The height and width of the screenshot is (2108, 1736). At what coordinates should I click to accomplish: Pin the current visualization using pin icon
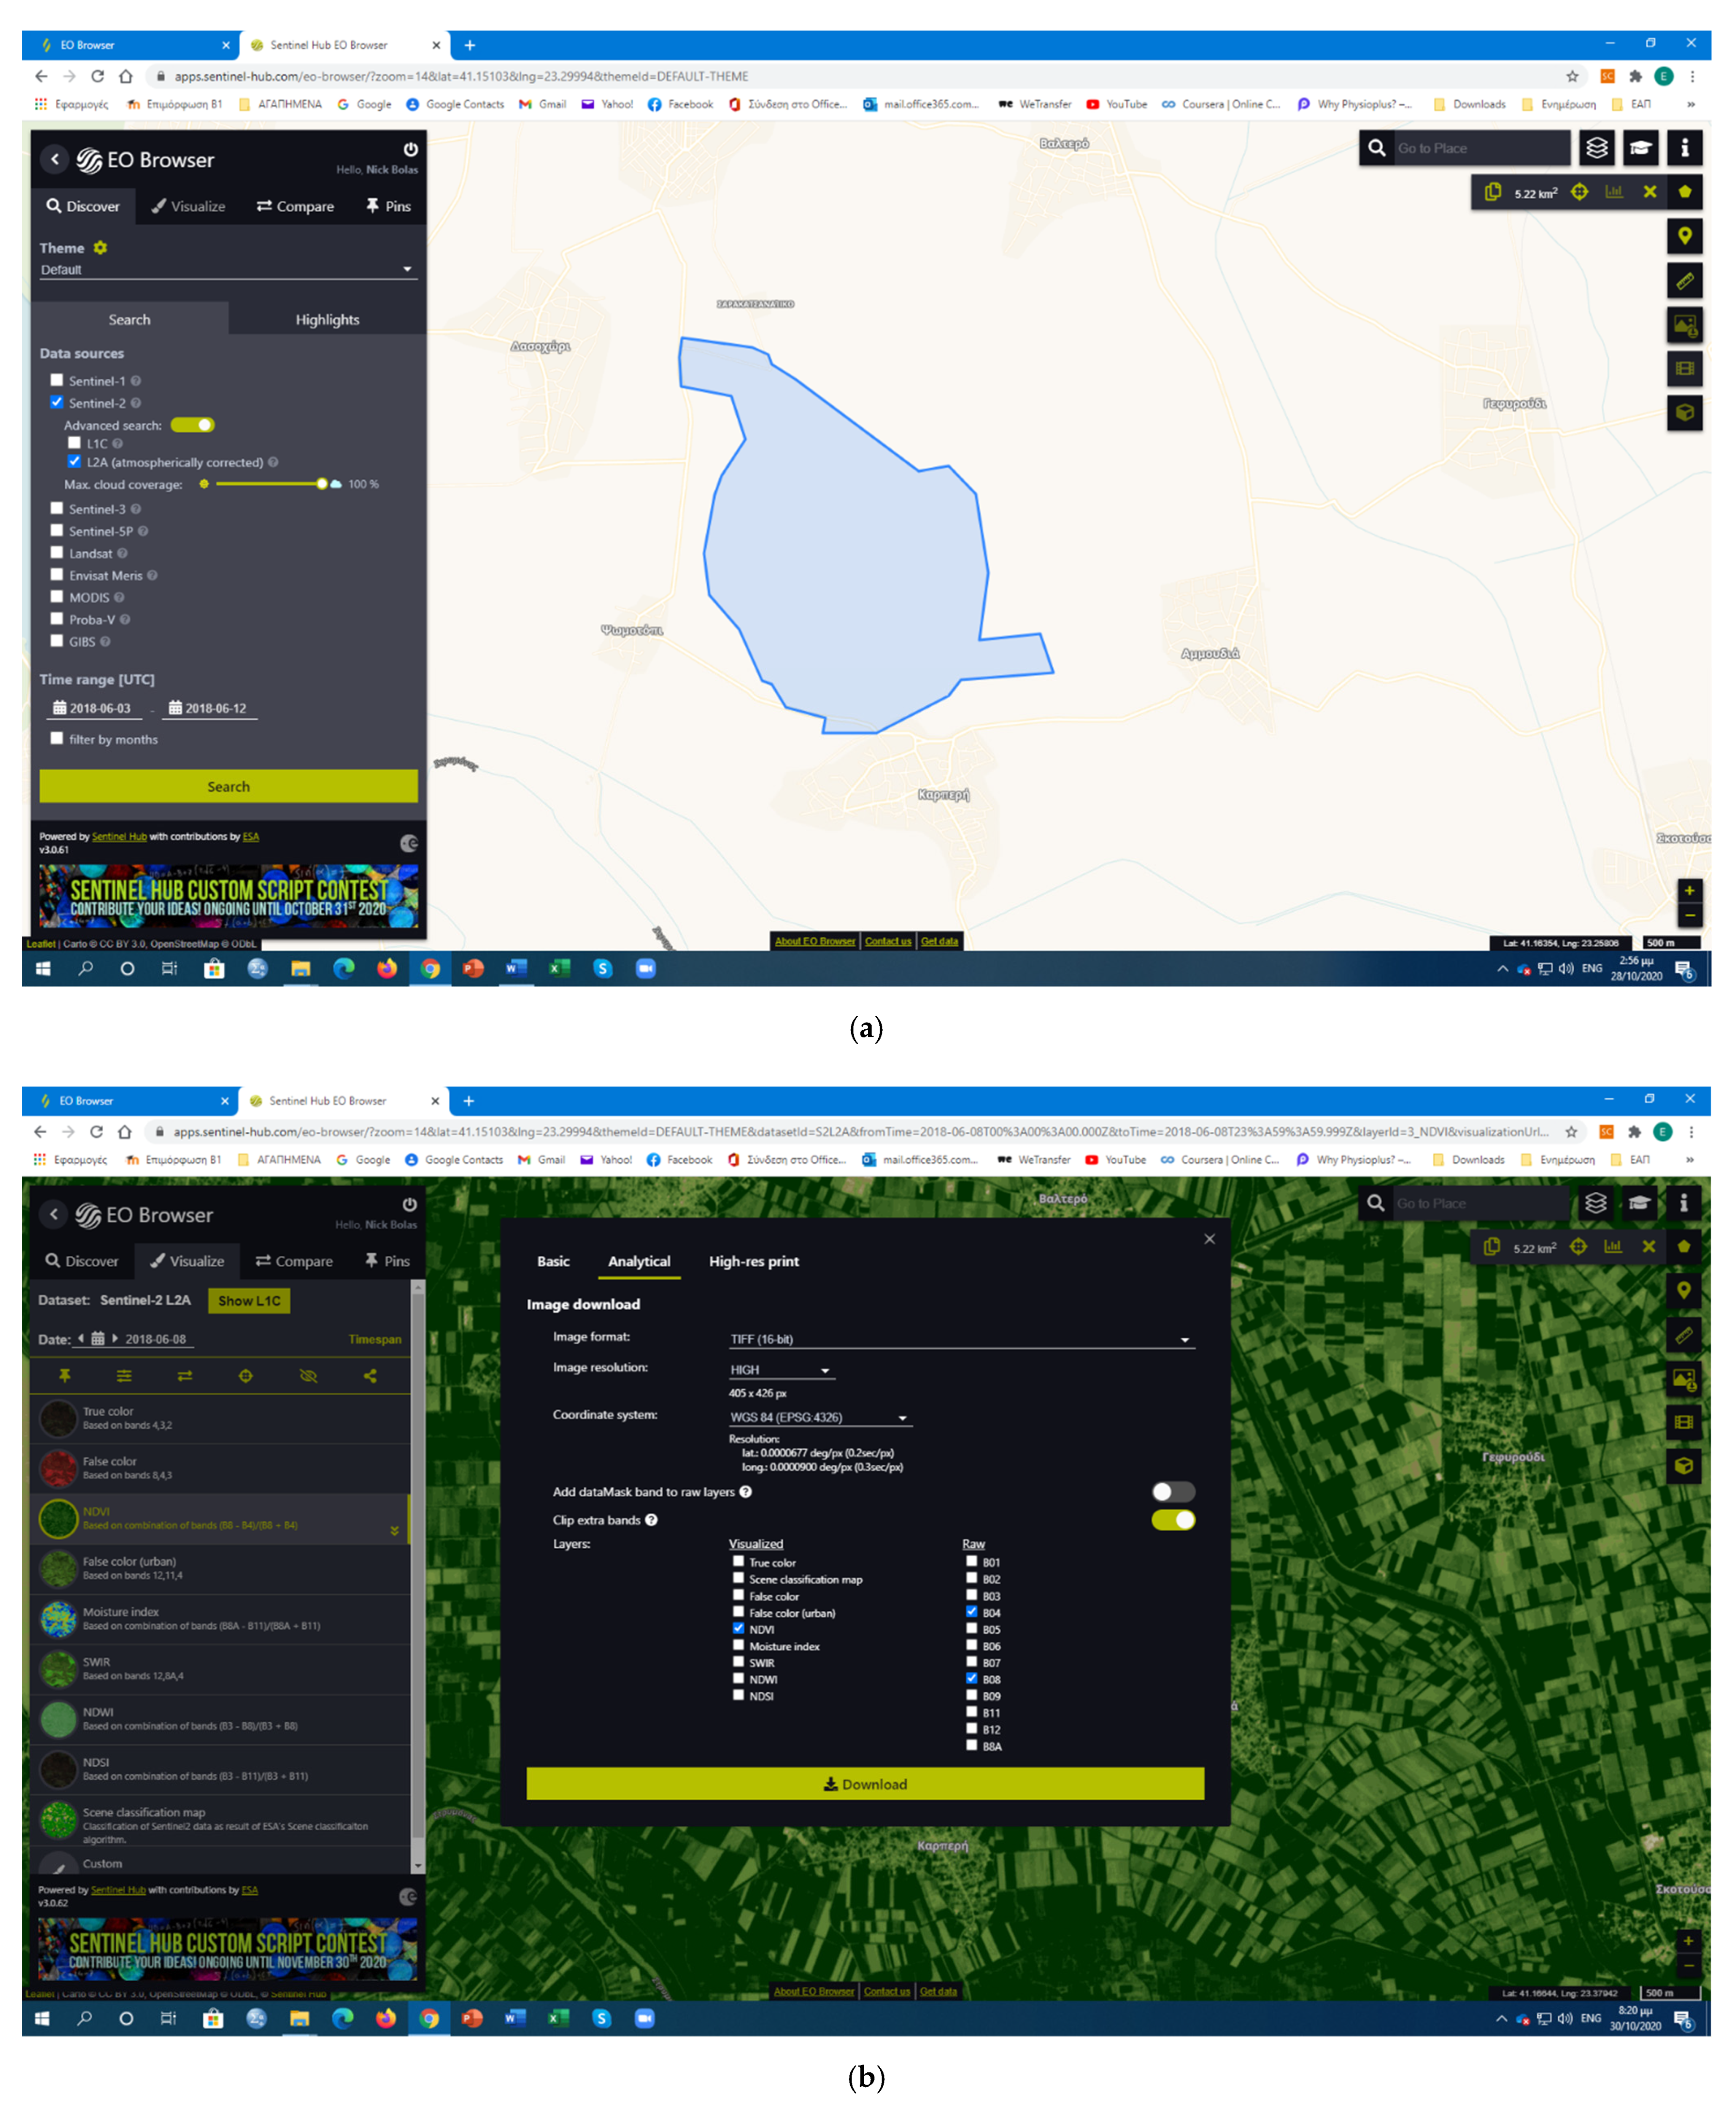64,1376
